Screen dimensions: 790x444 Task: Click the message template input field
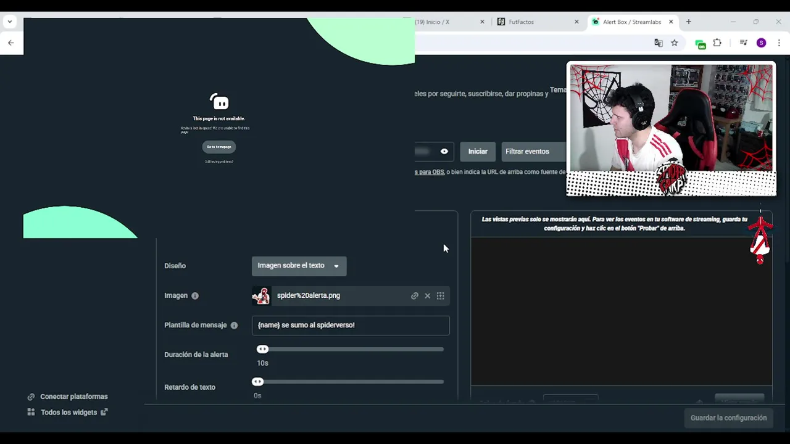click(351, 325)
